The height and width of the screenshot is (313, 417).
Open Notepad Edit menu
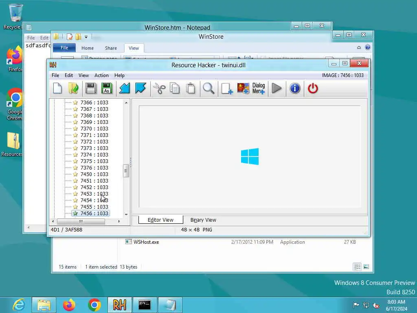click(x=44, y=38)
